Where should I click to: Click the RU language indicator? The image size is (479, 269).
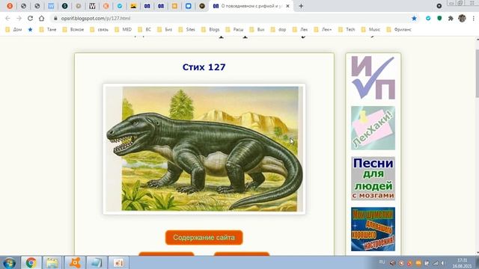click(382, 262)
